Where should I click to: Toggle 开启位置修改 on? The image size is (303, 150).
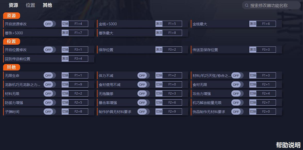(x=49, y=49)
